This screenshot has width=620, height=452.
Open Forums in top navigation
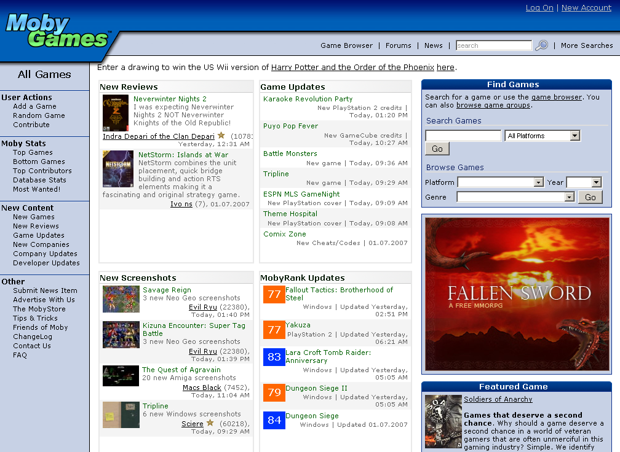pos(399,45)
